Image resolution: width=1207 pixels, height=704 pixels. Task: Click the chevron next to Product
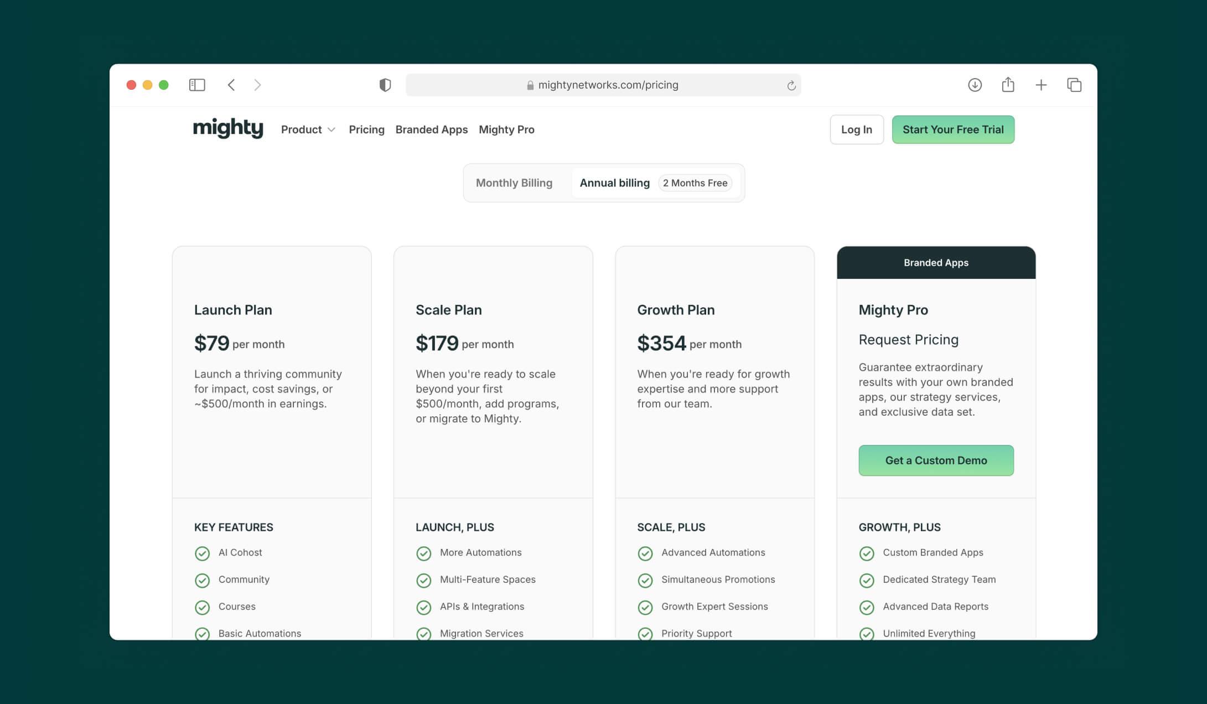click(331, 130)
